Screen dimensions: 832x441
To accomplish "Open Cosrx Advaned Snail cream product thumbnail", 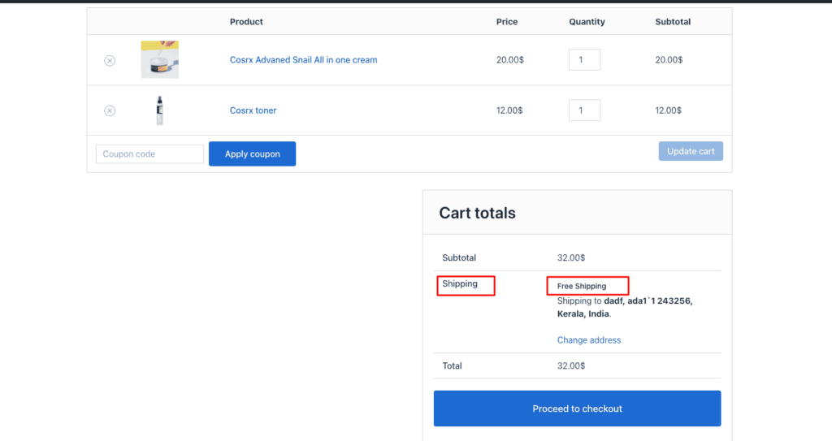I will coord(160,59).
